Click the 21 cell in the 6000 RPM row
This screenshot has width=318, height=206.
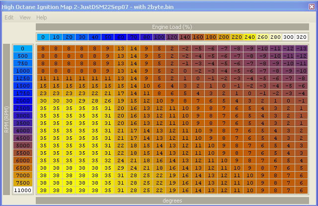(134, 161)
